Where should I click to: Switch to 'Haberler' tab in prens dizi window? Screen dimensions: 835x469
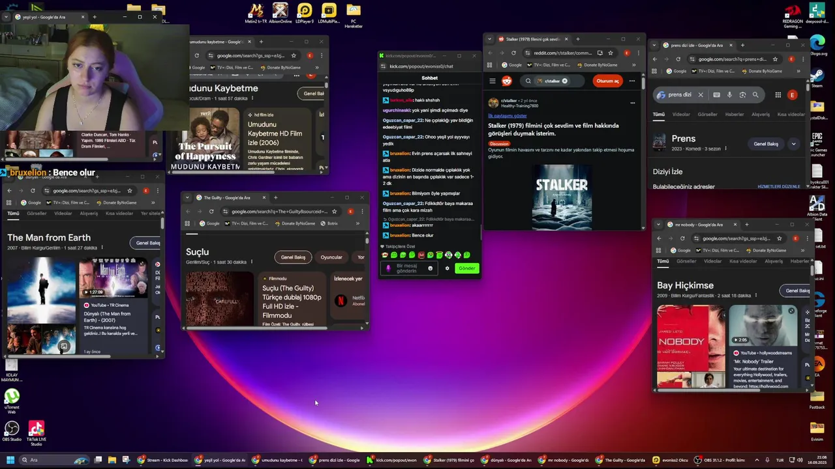(x=735, y=115)
